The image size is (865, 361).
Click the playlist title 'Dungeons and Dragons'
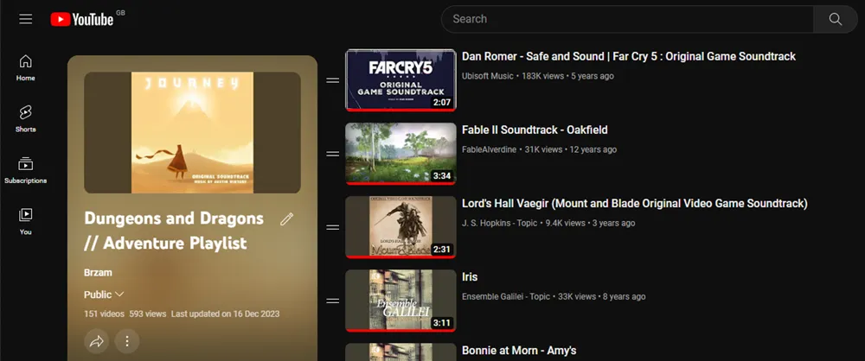coord(174,218)
